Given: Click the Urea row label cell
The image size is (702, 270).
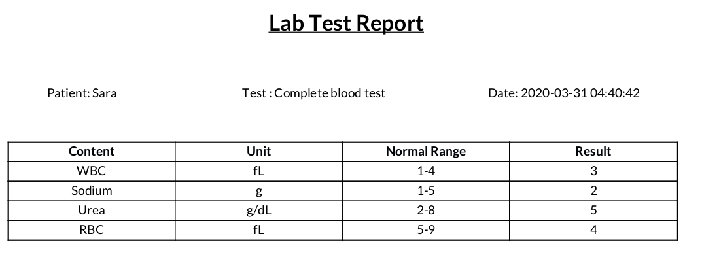Looking at the screenshot, I should 92,211.
